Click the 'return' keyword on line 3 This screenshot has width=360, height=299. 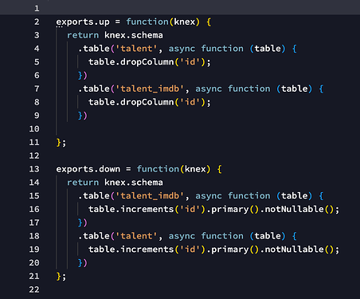coord(83,35)
